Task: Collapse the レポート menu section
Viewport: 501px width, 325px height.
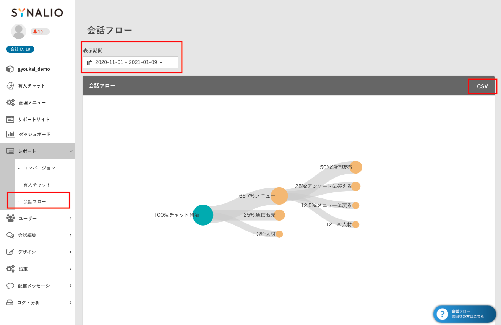Action: click(x=71, y=151)
